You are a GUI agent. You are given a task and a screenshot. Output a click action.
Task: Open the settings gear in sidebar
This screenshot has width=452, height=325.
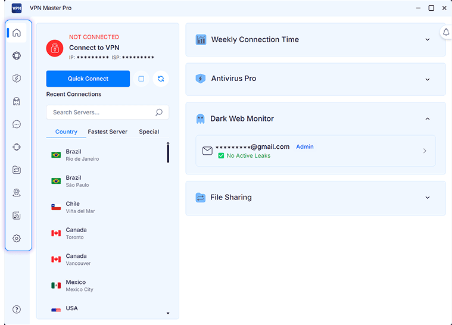17,238
